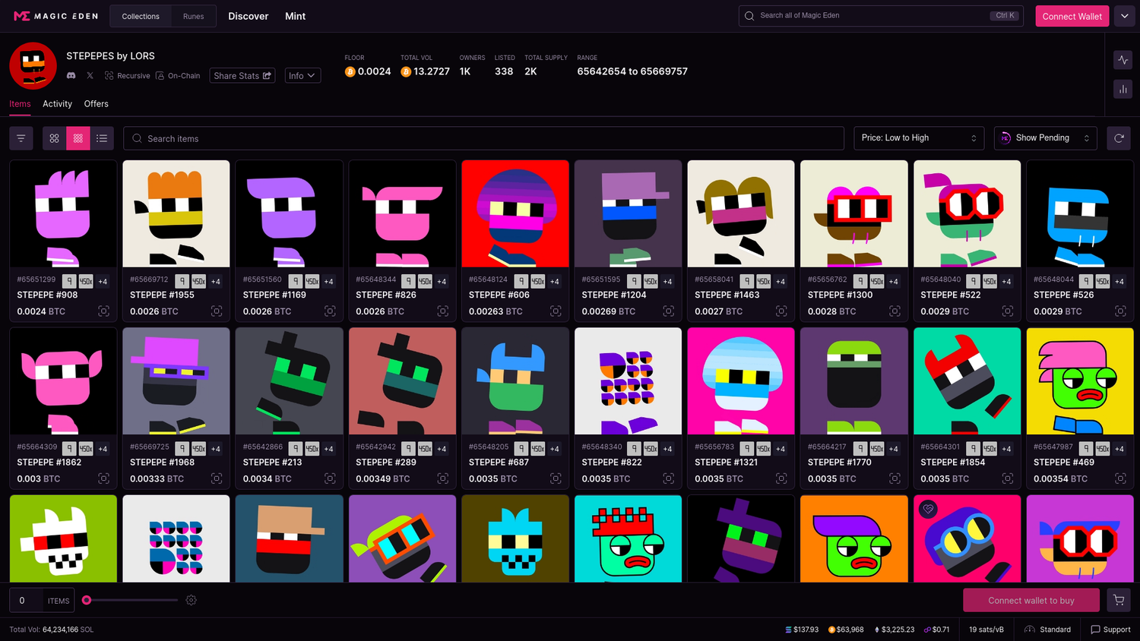Toggle the Collections mode
The image size is (1140, 641).
coord(141,16)
